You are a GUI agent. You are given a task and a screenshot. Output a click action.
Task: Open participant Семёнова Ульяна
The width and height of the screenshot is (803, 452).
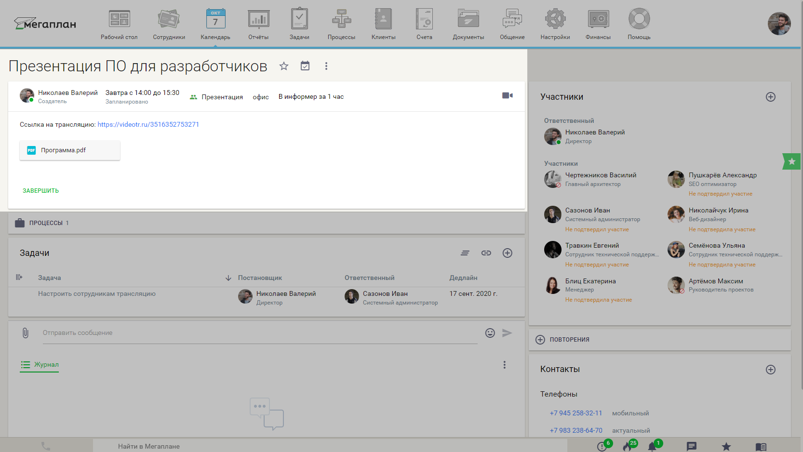tap(717, 246)
